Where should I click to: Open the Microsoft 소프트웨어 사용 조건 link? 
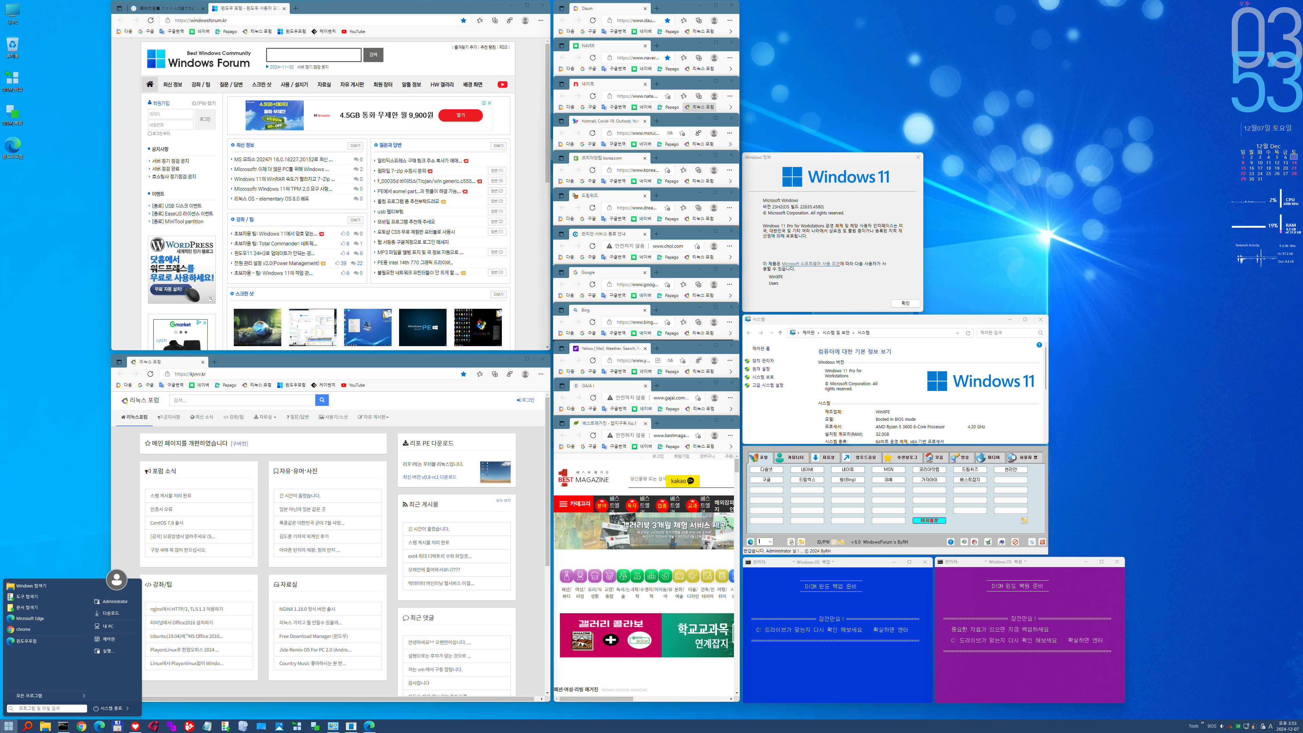(x=810, y=264)
